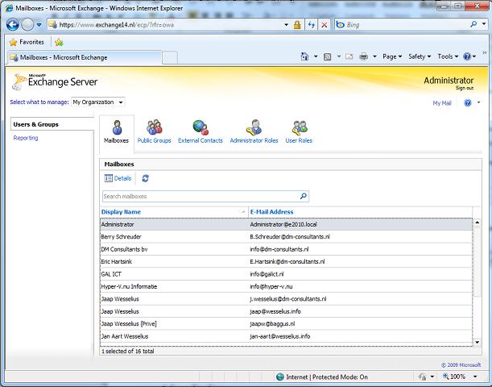Open the Tools menu
492x387 pixels.
click(448, 56)
